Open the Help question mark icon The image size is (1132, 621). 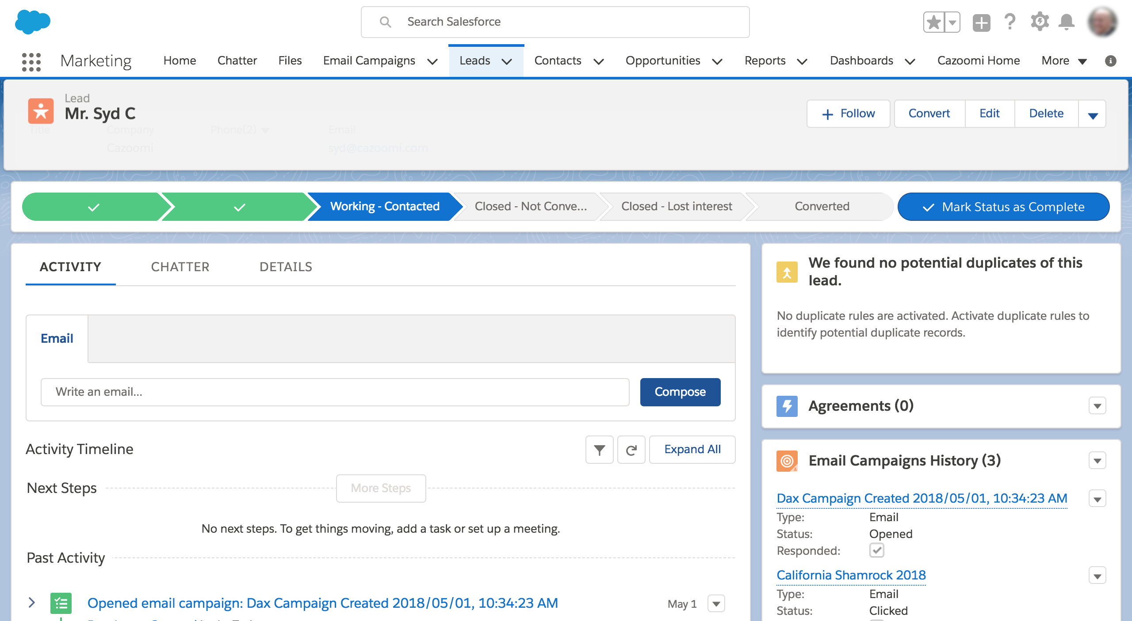(1010, 22)
